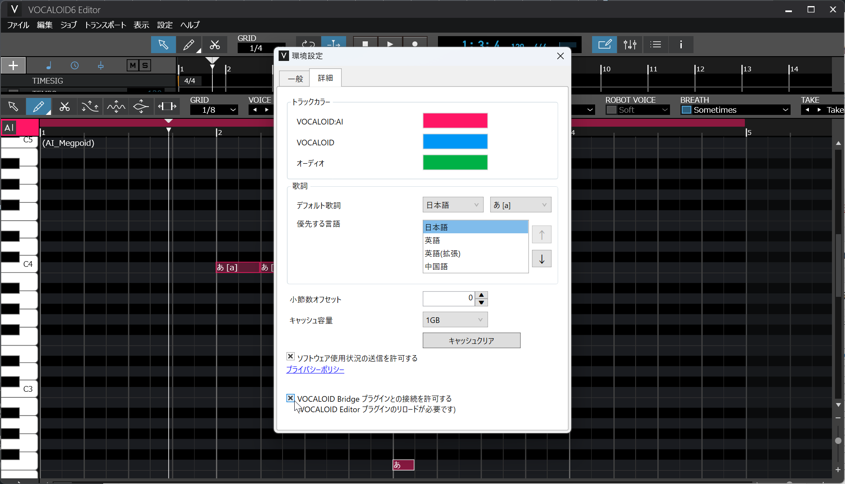Select 中国語 in priority language list
845x484 pixels.
click(475, 266)
